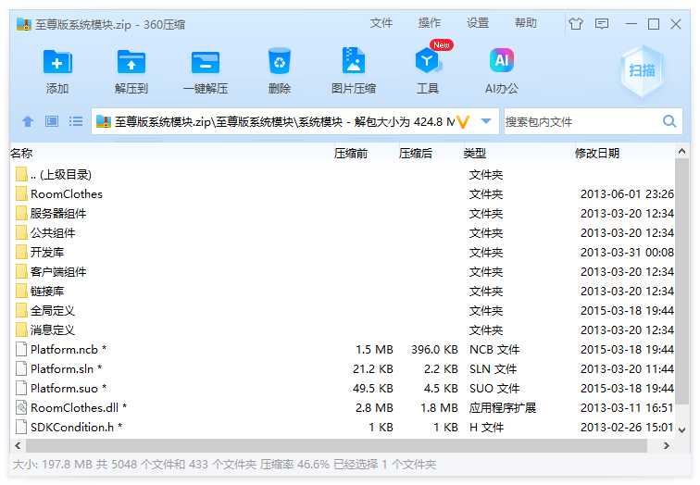700x485 pixels.
Task: Click the 扫描 (Scan) hexagon button
Action: [x=642, y=71]
